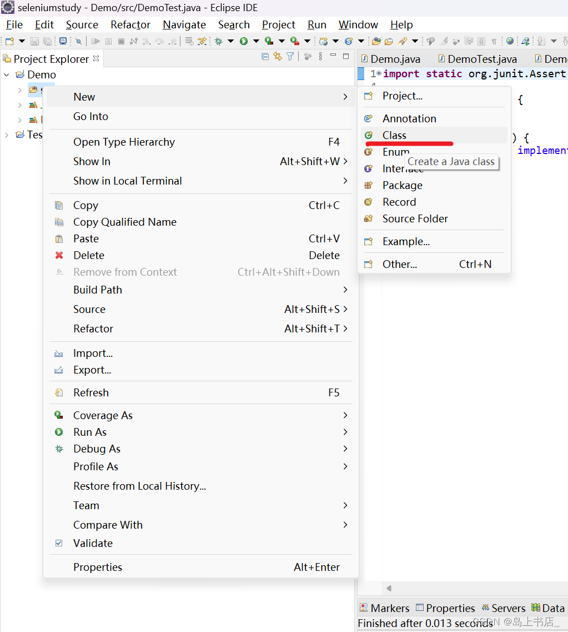Viewport: 568px width, 632px height.
Task: Toggle the Show Whitespace Characters pilcrow icon
Action: (x=494, y=42)
